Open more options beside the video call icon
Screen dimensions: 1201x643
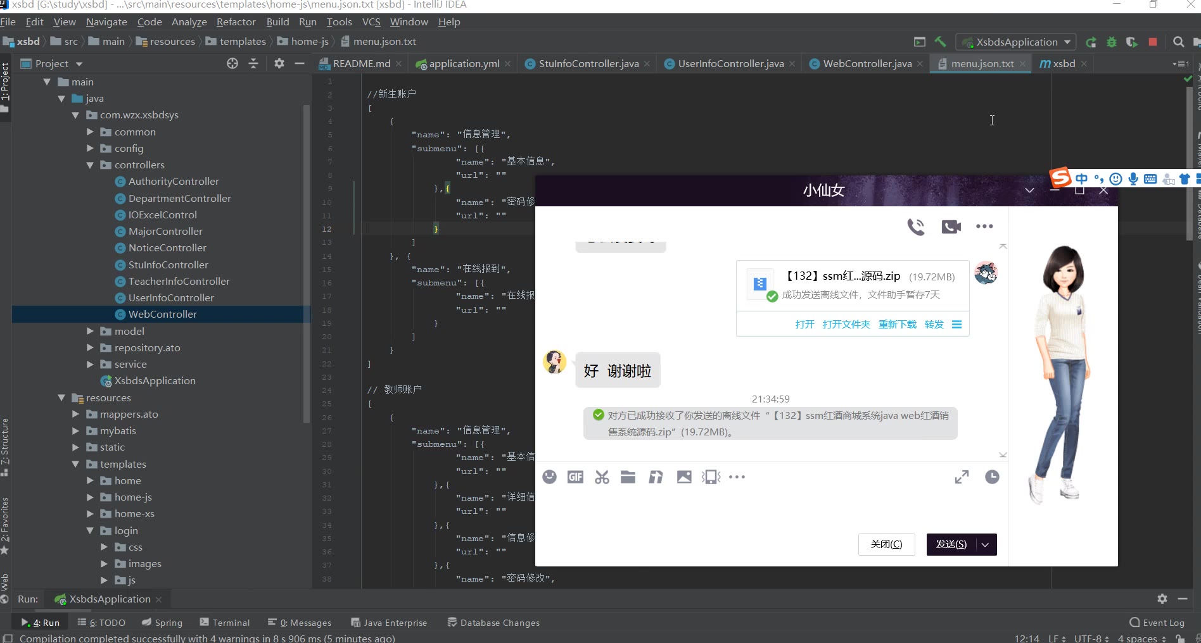(x=984, y=227)
